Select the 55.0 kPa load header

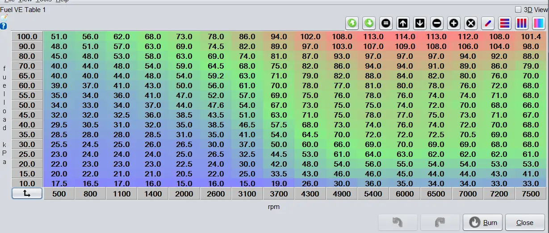coord(27,95)
